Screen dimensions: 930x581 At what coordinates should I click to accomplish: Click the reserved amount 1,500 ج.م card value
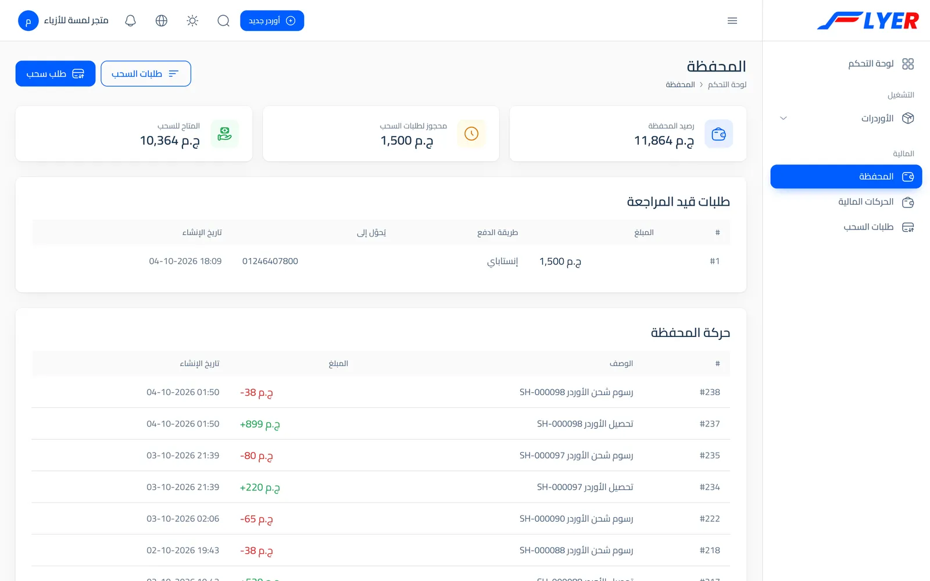(407, 141)
